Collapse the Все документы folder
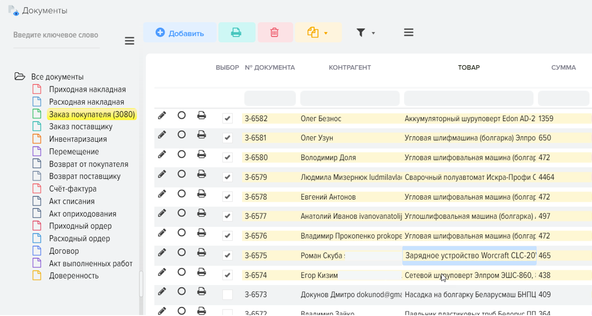592x316 pixels. pyautogui.click(x=20, y=77)
